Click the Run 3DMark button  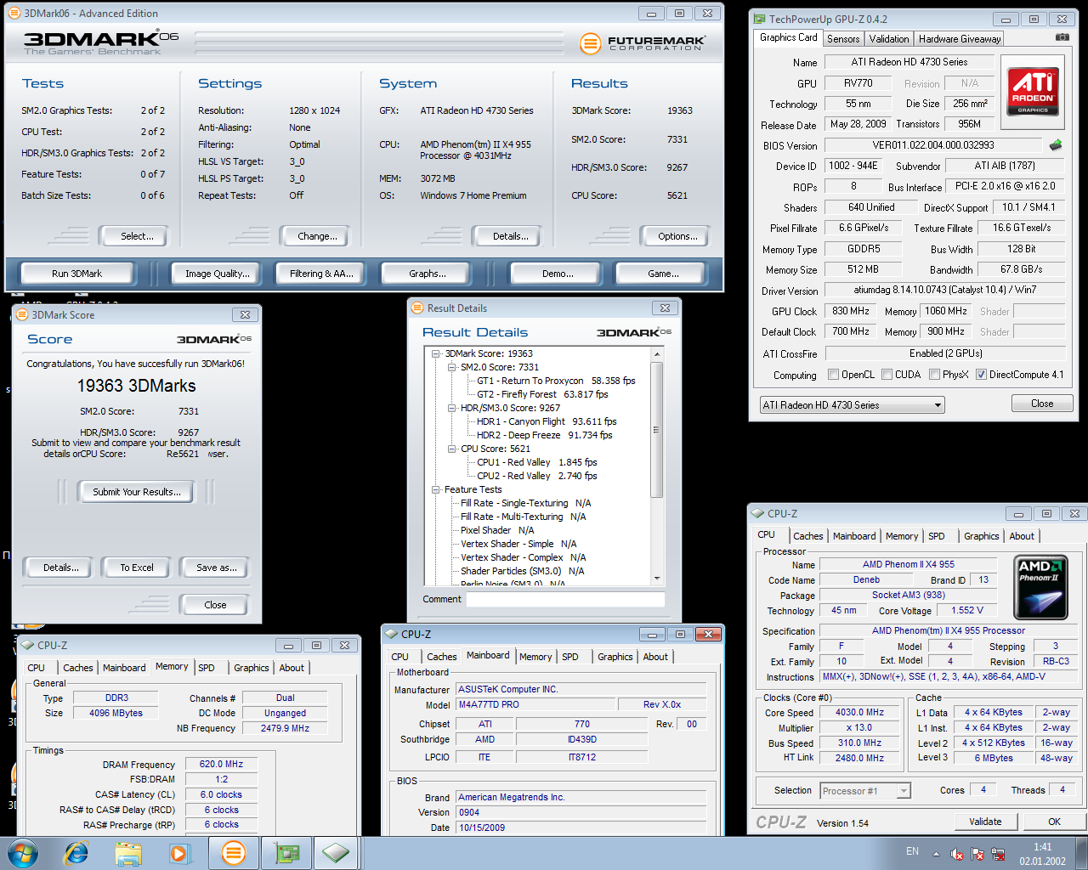pyautogui.click(x=76, y=274)
